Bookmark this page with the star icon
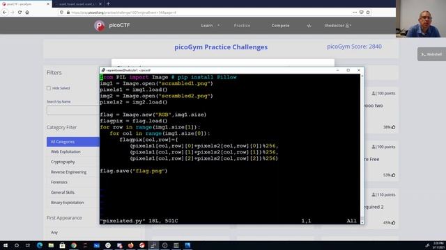This screenshot has height=250, width=446. (368, 12)
